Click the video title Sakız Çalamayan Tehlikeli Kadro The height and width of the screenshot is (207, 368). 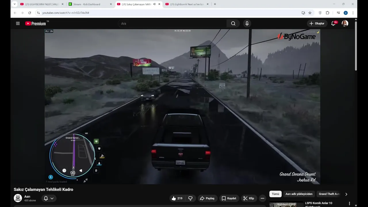(43, 189)
